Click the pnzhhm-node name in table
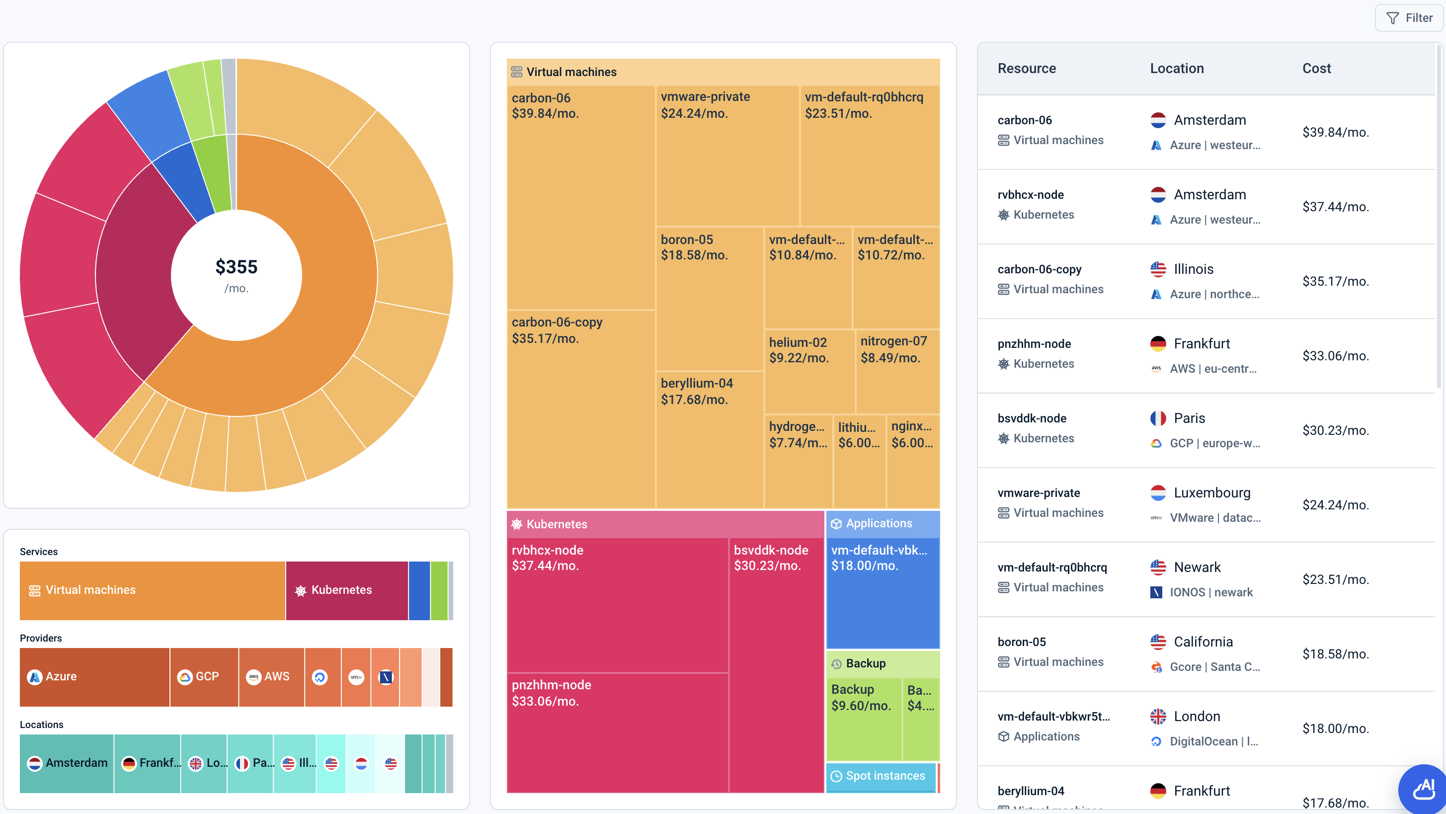Screen dimensions: 1446x814 1034,343
